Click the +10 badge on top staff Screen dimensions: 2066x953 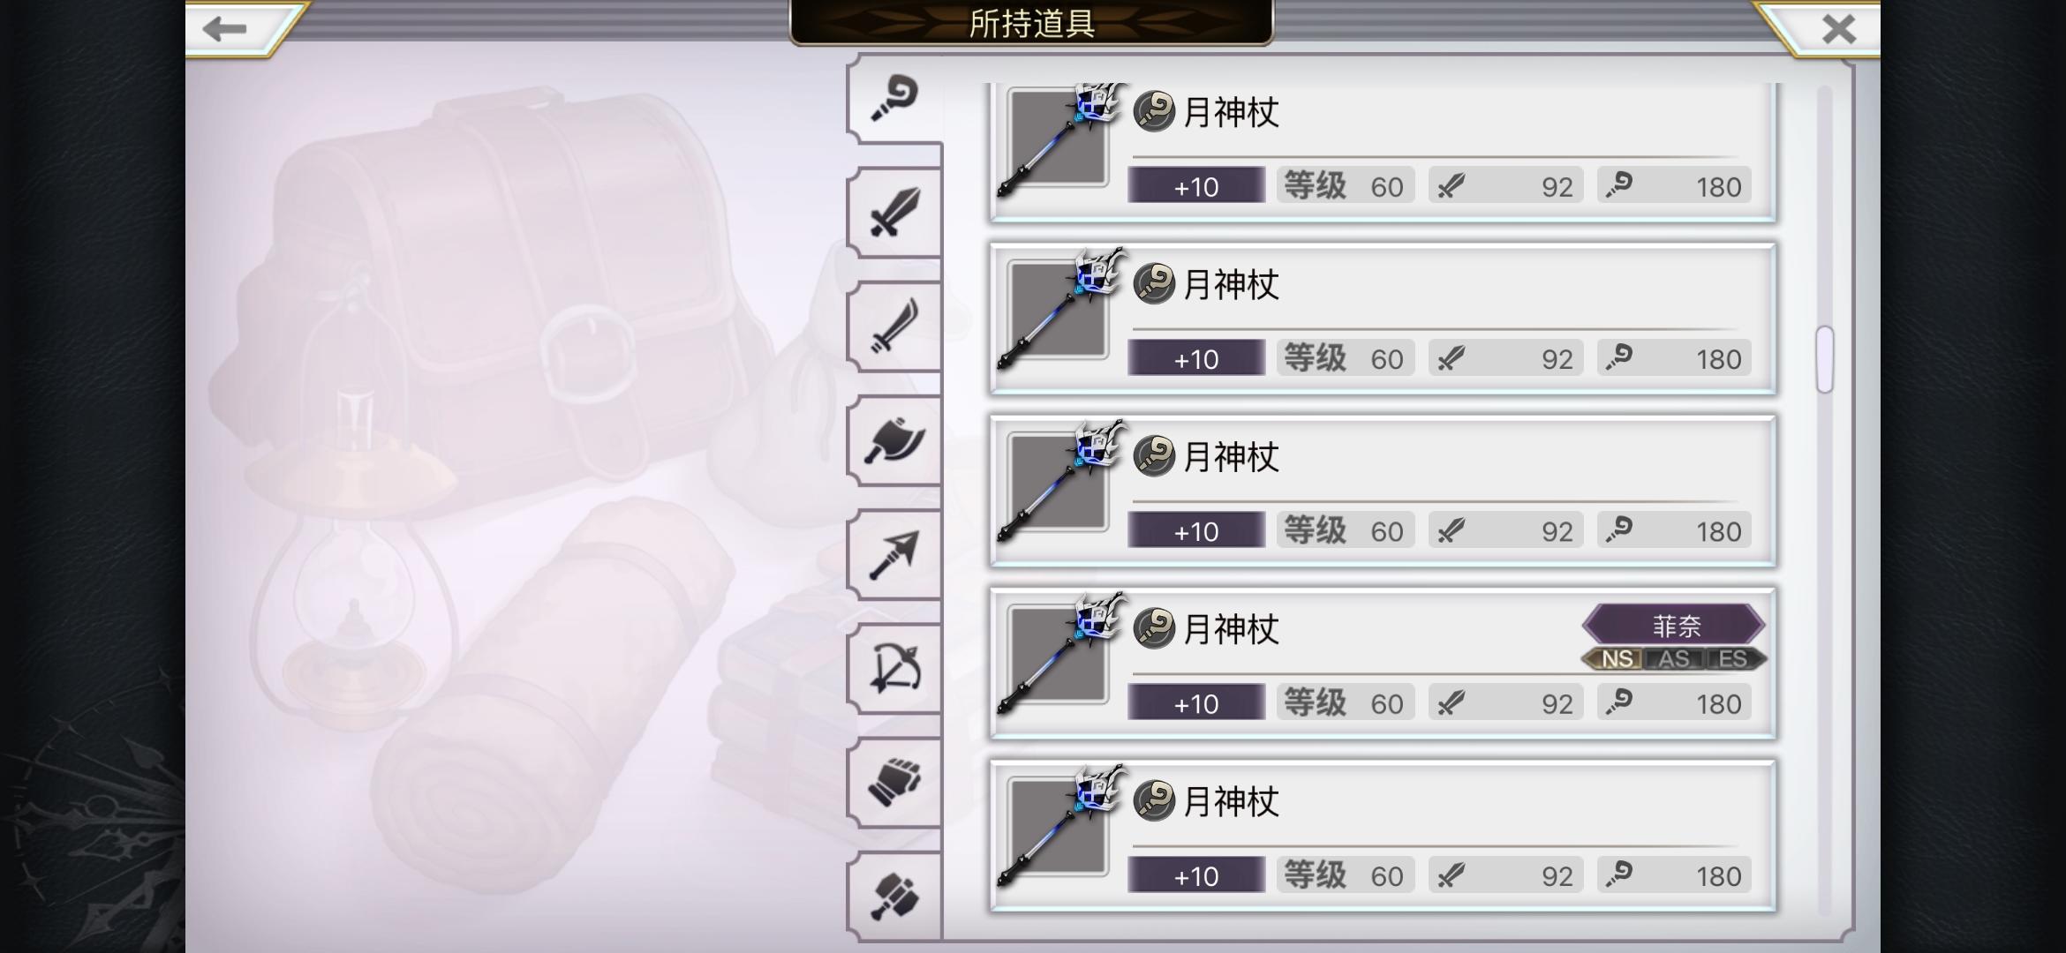pos(1196,186)
